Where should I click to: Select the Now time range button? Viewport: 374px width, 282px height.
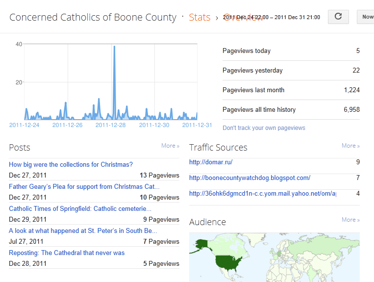pyautogui.click(x=366, y=17)
